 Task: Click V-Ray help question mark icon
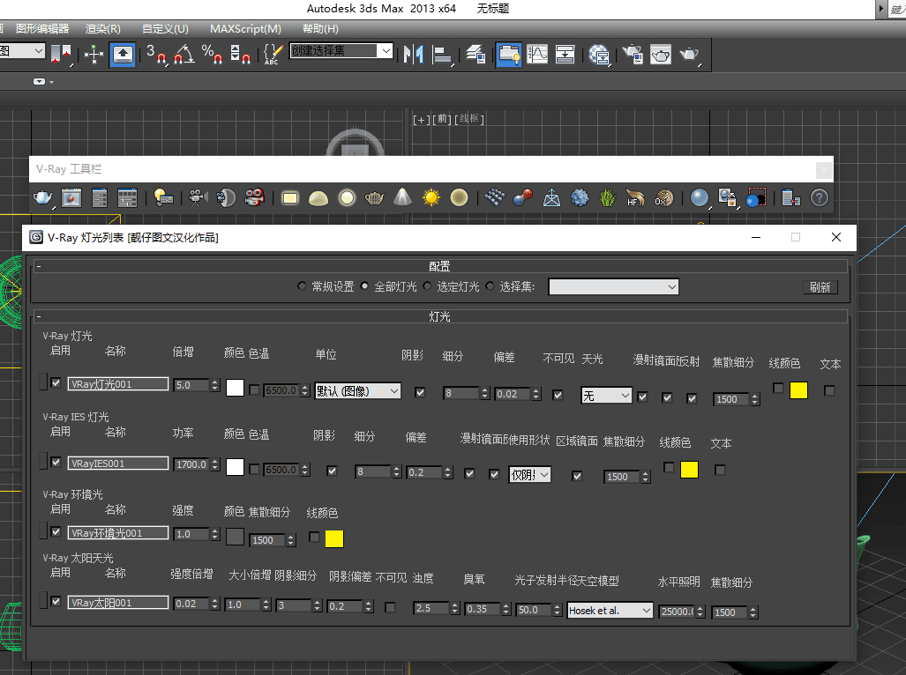click(x=820, y=198)
